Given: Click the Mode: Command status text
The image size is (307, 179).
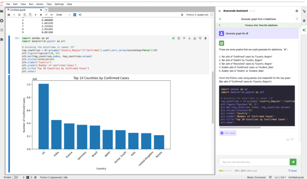Looking at the screenshot, I should click(256, 177).
